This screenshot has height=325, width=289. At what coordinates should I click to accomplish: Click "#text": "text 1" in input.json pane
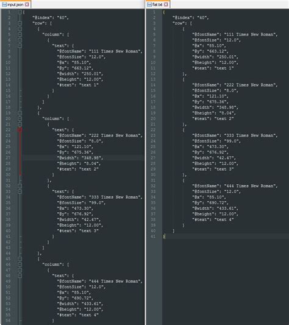[x=78, y=85]
